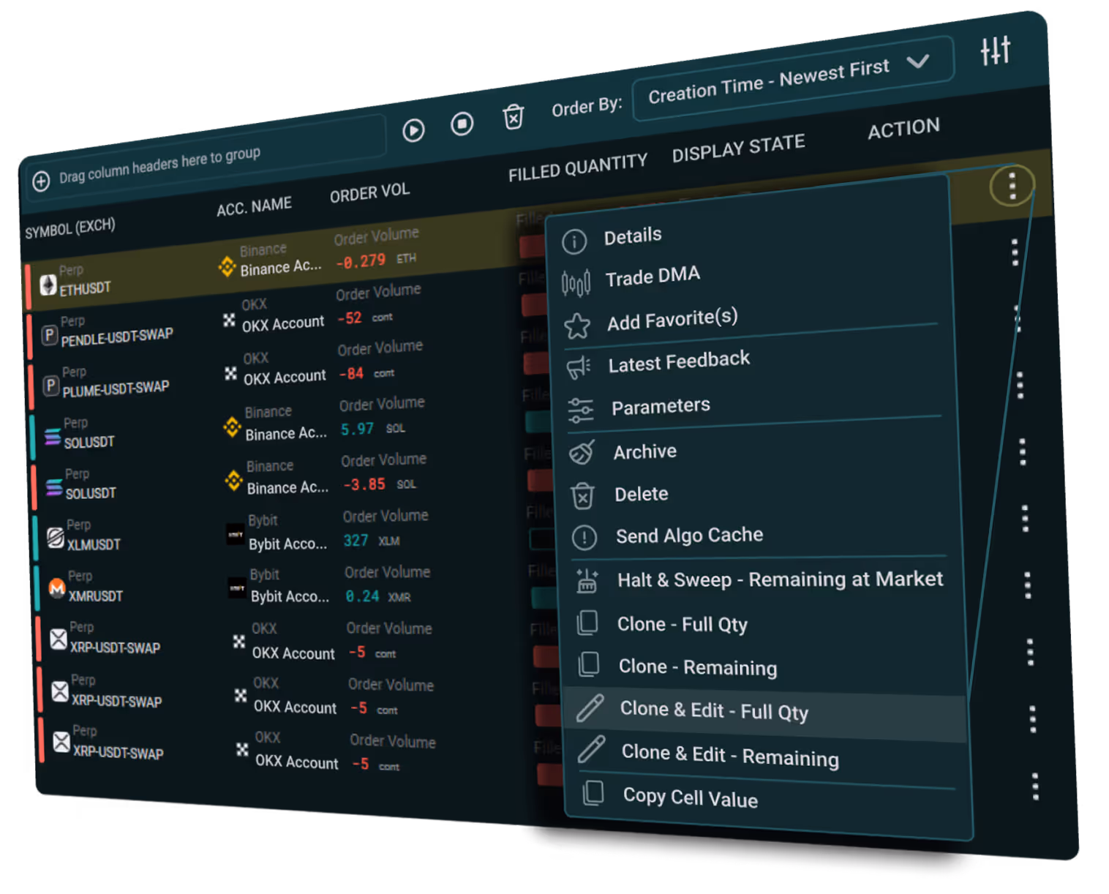Screen dimensions: 1109x894
Task: Select Clone & Edit - Full Qty from the menu
Action: click(715, 711)
